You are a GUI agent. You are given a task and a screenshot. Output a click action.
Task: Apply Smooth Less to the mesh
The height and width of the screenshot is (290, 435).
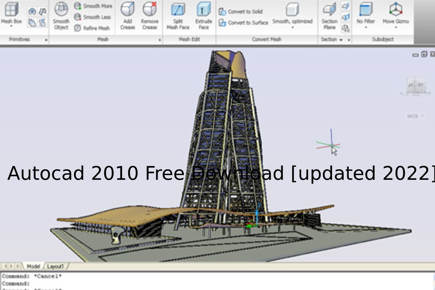pos(93,17)
